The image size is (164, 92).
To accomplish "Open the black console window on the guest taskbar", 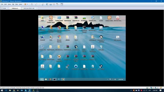I will (x=54, y=79).
